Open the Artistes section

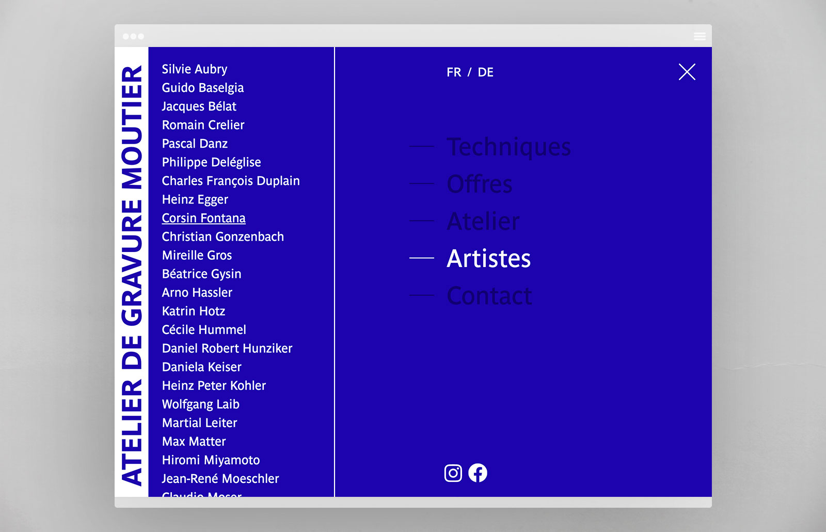(488, 258)
